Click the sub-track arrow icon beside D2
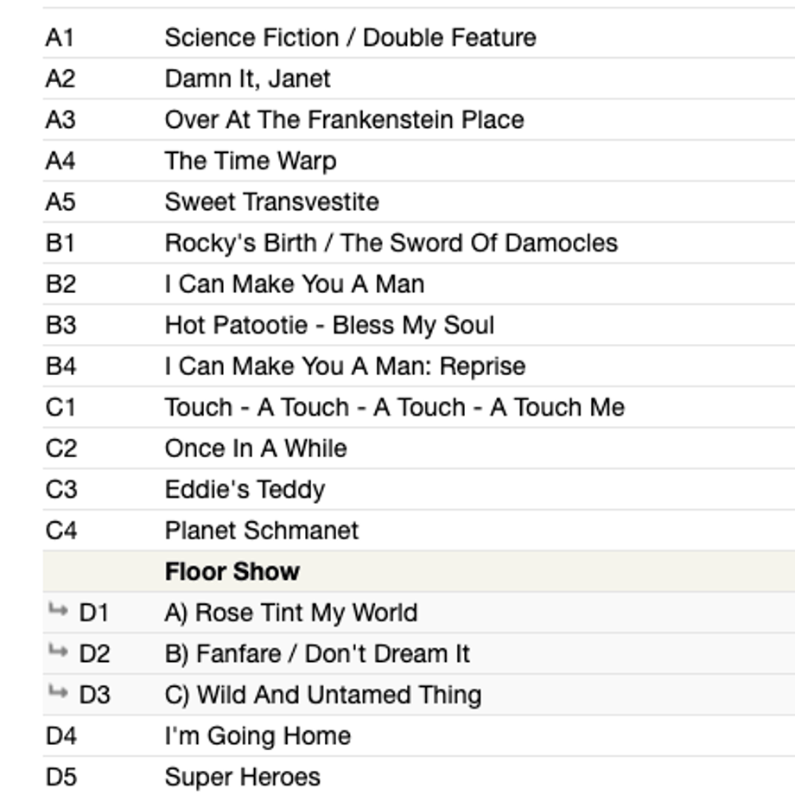 pyautogui.click(x=58, y=650)
